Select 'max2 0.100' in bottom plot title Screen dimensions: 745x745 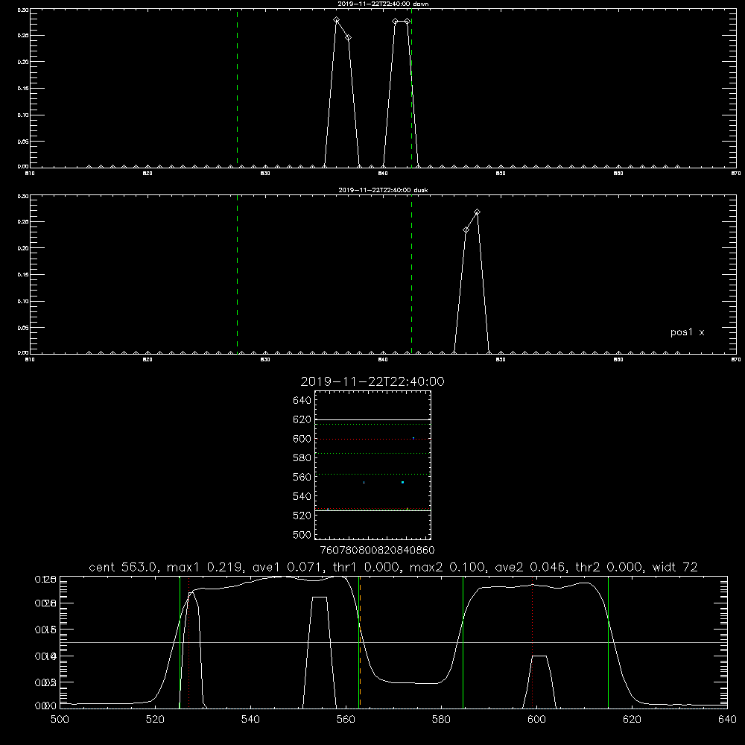[448, 567]
